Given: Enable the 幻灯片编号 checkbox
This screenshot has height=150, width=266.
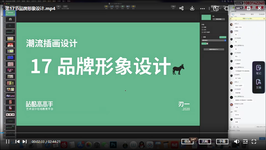Looking at the screenshot, I should [x=202, y=32].
